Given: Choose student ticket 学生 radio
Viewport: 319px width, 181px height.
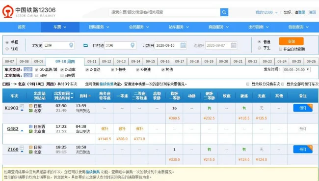Looking at the screenshot, I should click(x=259, y=48).
